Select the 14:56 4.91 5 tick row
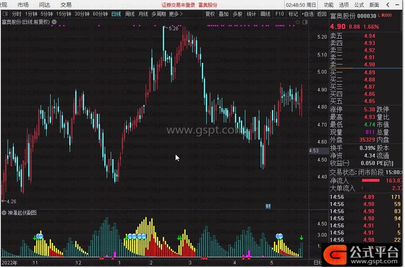The height and width of the screenshot is (268, 405). [x=365, y=233]
